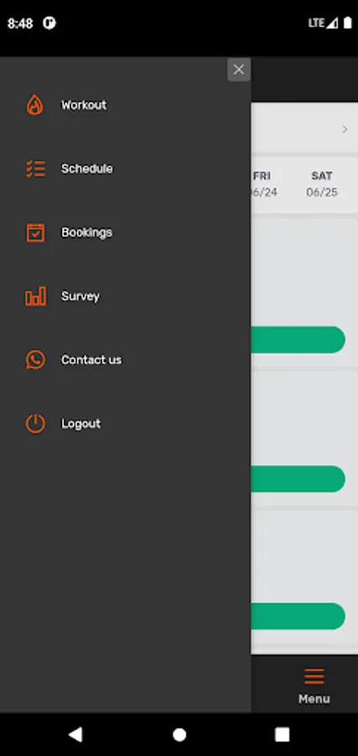Tap the topmost green button
The image size is (358, 756).
[298, 340]
